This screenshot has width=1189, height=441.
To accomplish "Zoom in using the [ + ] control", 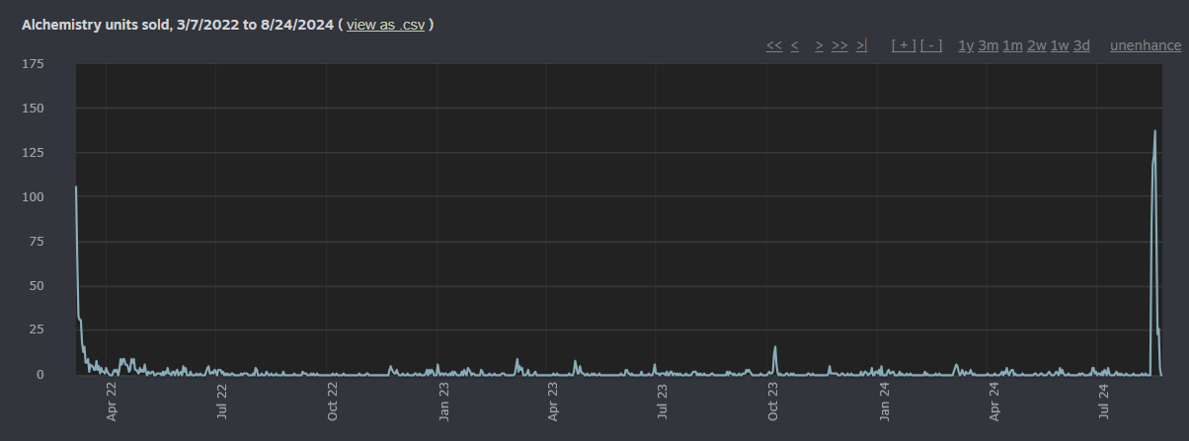I will (x=904, y=45).
